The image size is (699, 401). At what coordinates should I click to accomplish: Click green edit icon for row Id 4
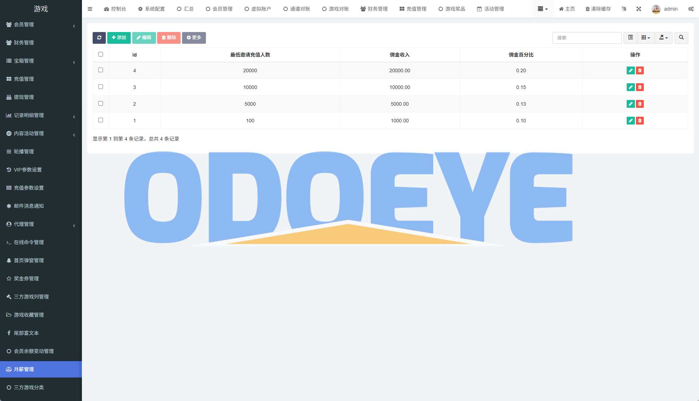[x=630, y=70]
